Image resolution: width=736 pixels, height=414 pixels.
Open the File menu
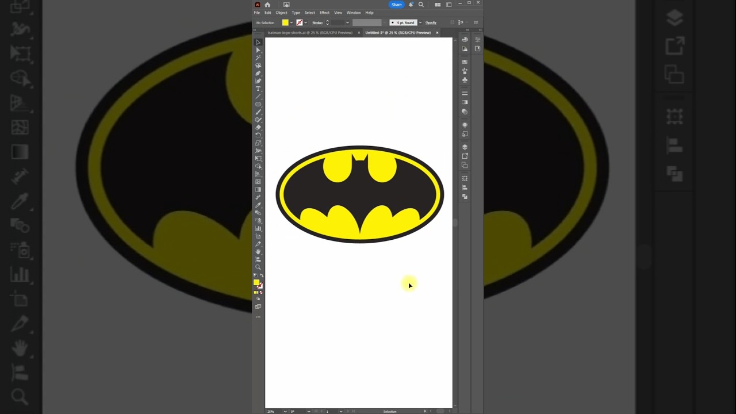coord(257,13)
